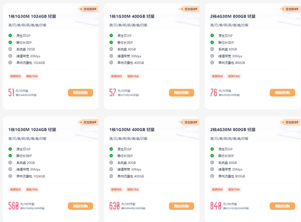This screenshot has height=222, width=301.
Task: Click the 限购10台 tag in the 51元 card
Action: pos(32,76)
